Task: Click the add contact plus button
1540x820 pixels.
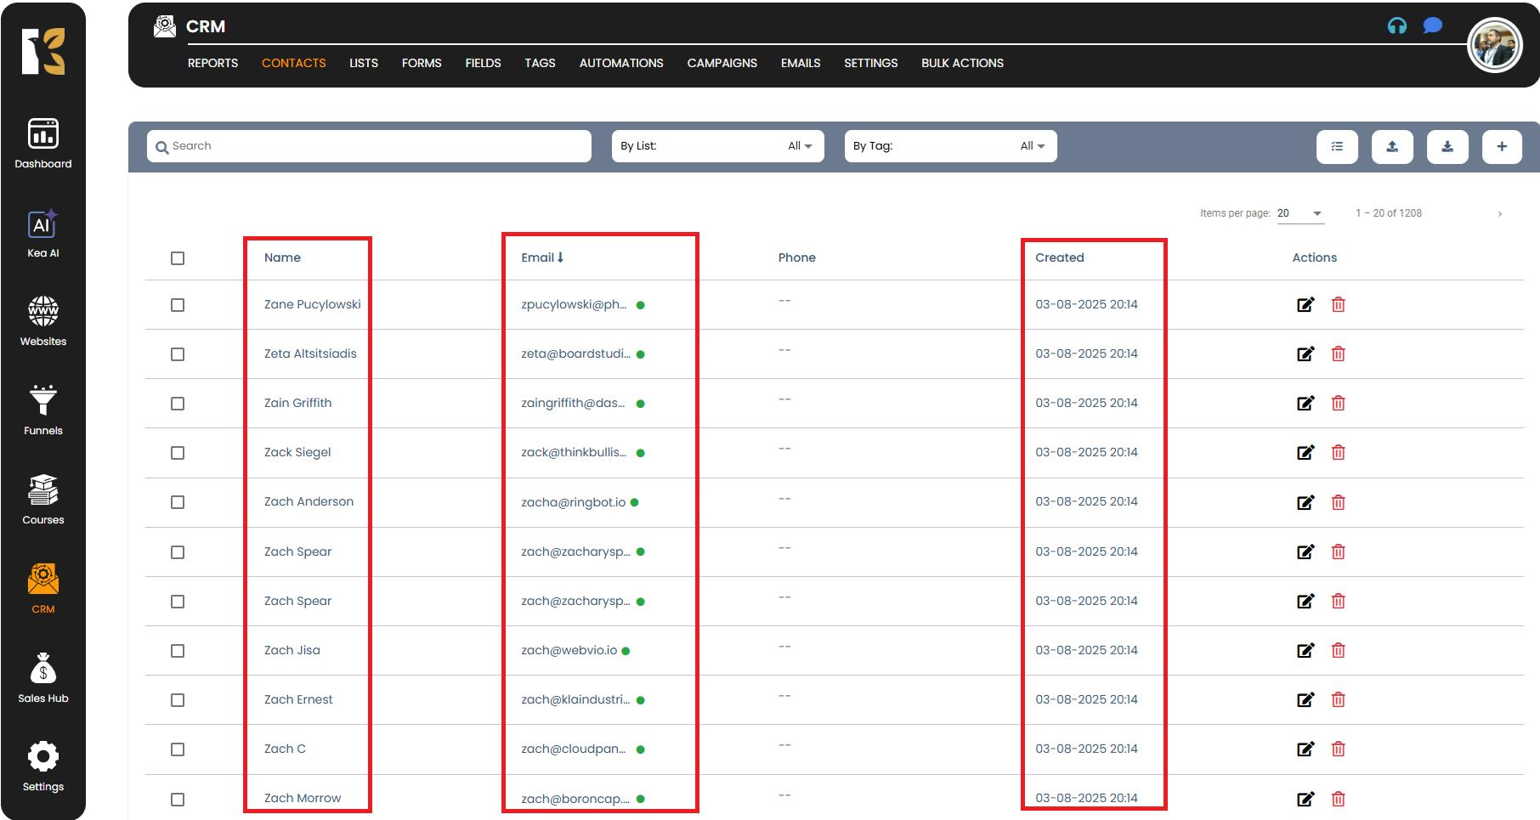Action: click(x=1502, y=146)
